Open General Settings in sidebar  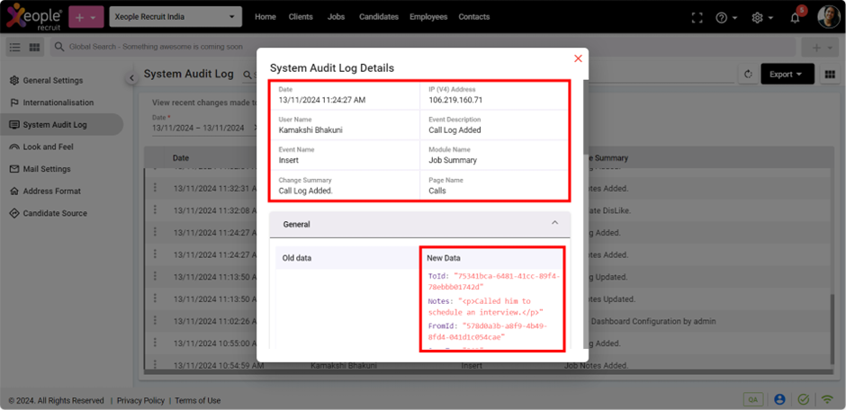coord(53,80)
